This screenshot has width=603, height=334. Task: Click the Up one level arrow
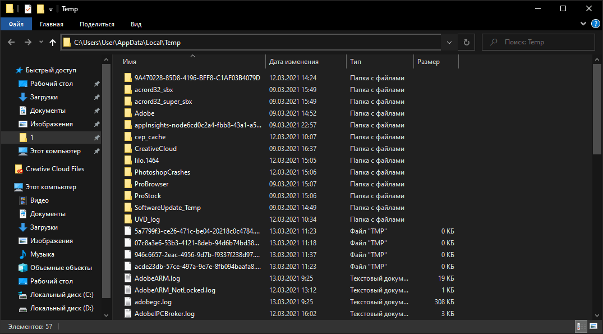tap(53, 42)
